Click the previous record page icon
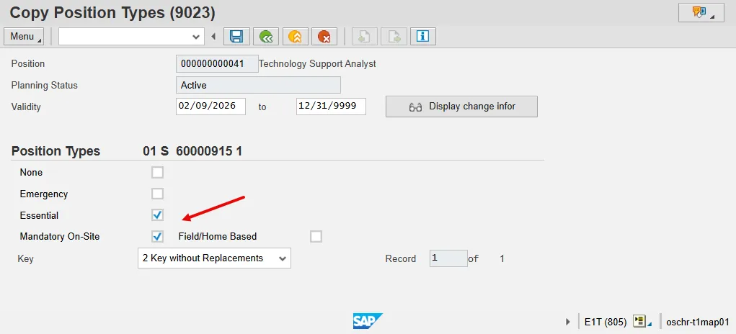This screenshot has height=334, width=736. tap(364, 37)
